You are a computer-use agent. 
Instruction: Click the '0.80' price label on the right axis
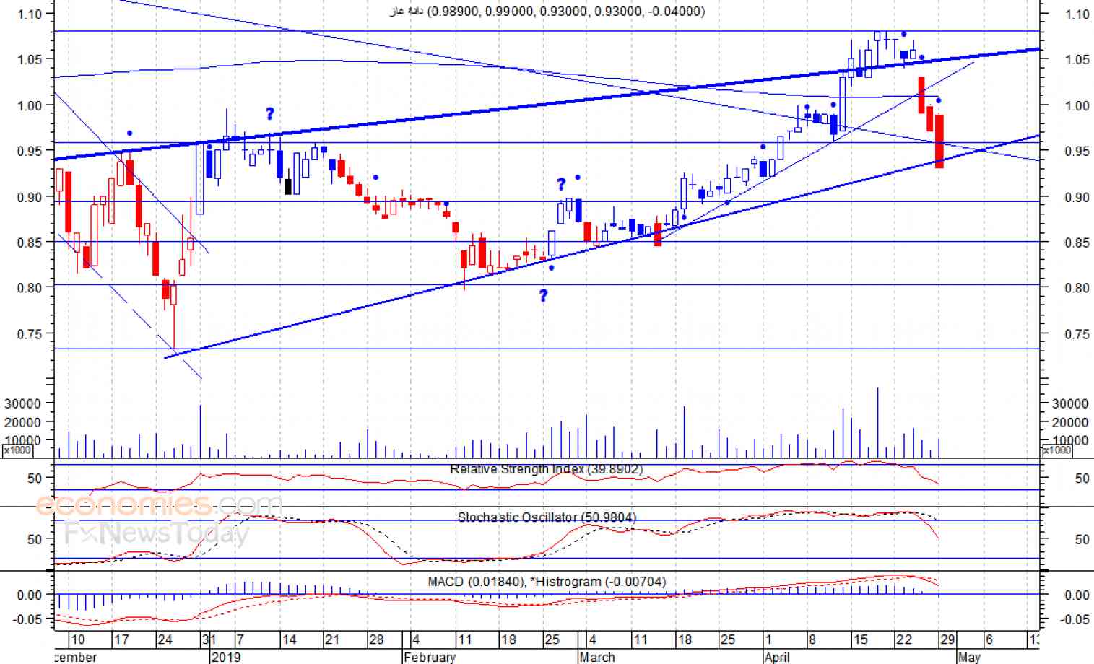[x=1077, y=288]
